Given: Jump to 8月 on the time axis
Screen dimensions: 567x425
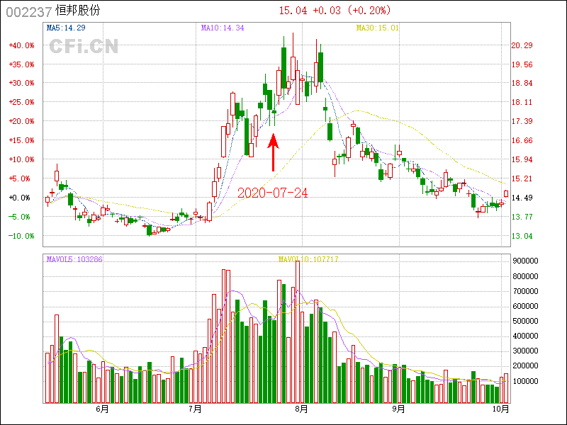Looking at the screenshot, I should point(301,409).
